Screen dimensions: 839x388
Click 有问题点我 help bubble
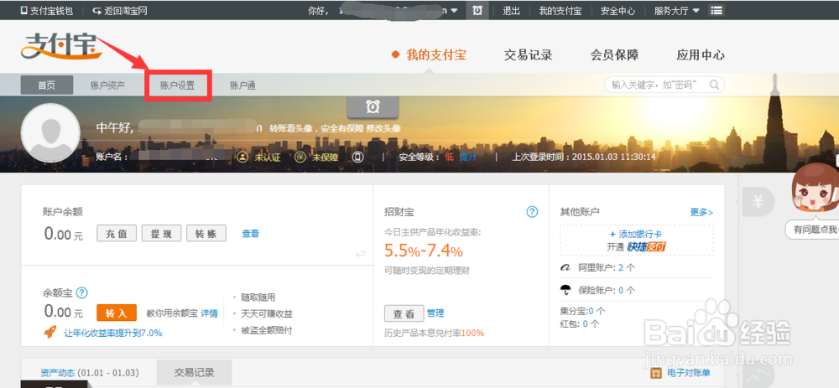tap(812, 230)
